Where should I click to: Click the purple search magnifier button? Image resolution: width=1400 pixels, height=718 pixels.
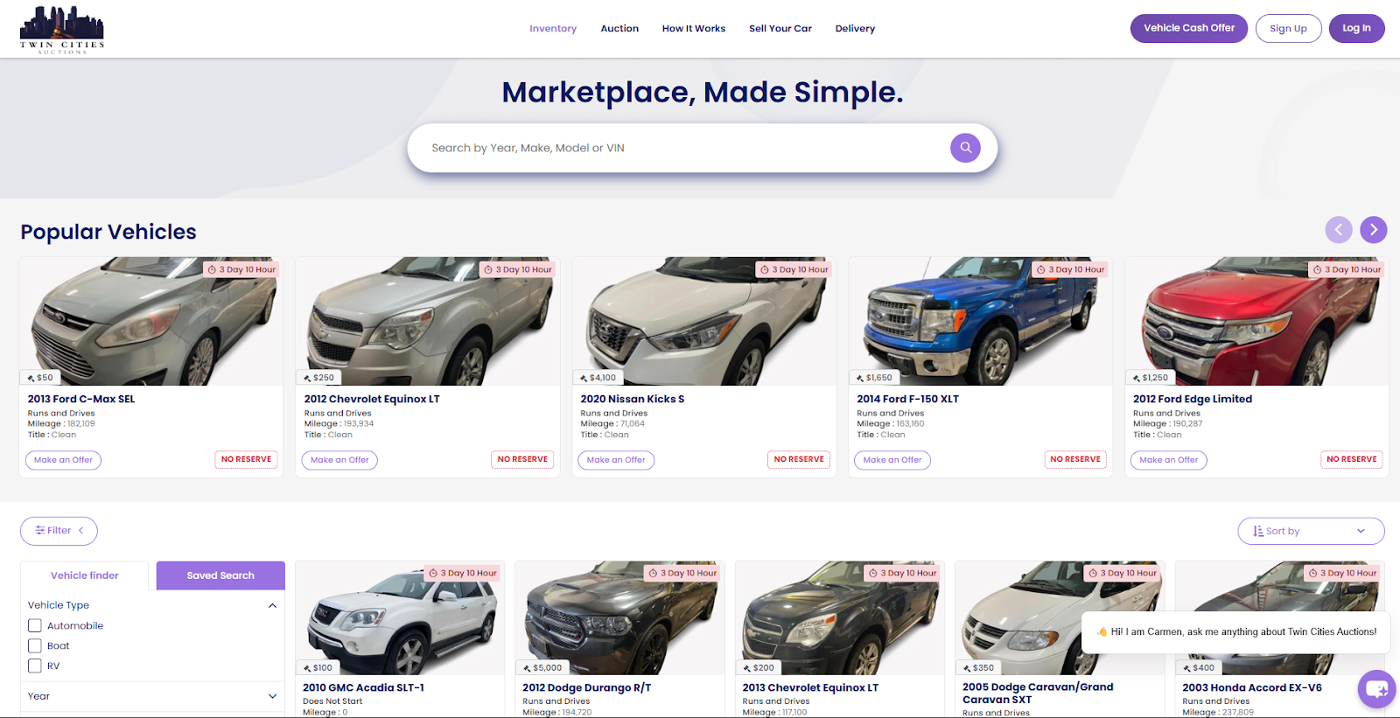(x=965, y=148)
